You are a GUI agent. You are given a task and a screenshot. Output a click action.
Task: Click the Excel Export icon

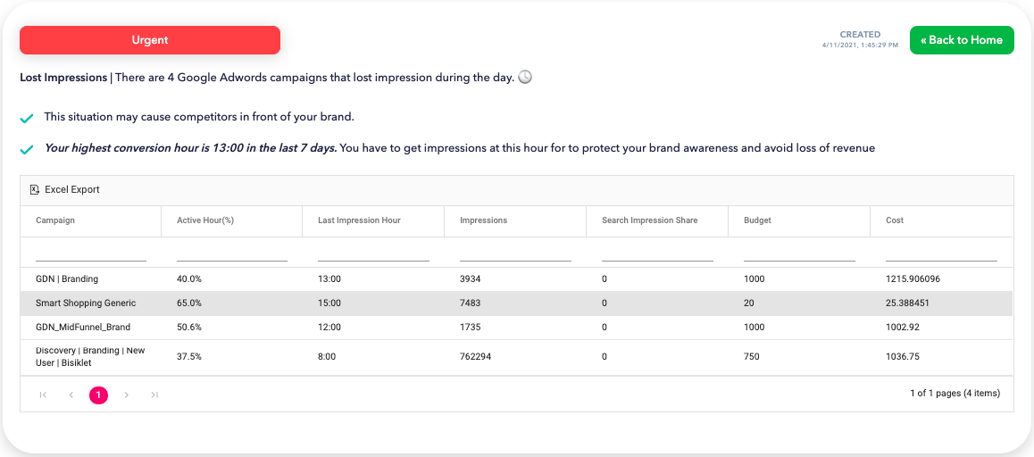[35, 189]
